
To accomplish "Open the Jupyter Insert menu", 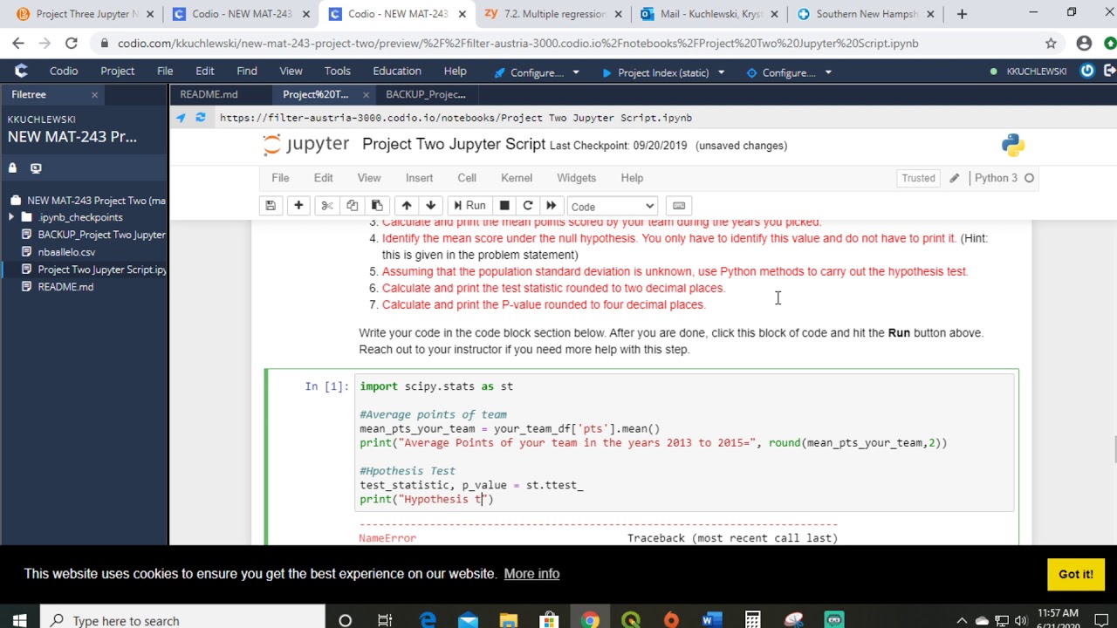I will coord(419,178).
